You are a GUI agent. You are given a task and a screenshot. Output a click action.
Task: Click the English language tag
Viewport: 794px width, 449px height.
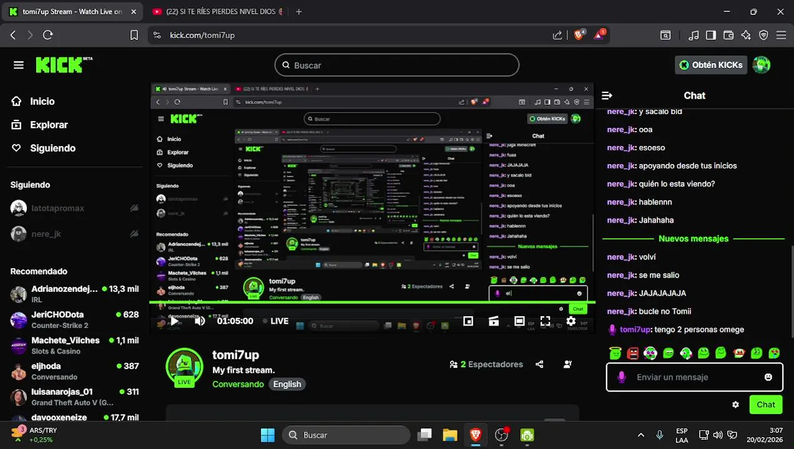click(287, 384)
